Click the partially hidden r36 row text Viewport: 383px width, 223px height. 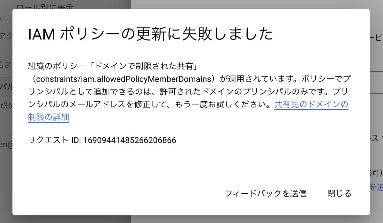click(x=6, y=105)
